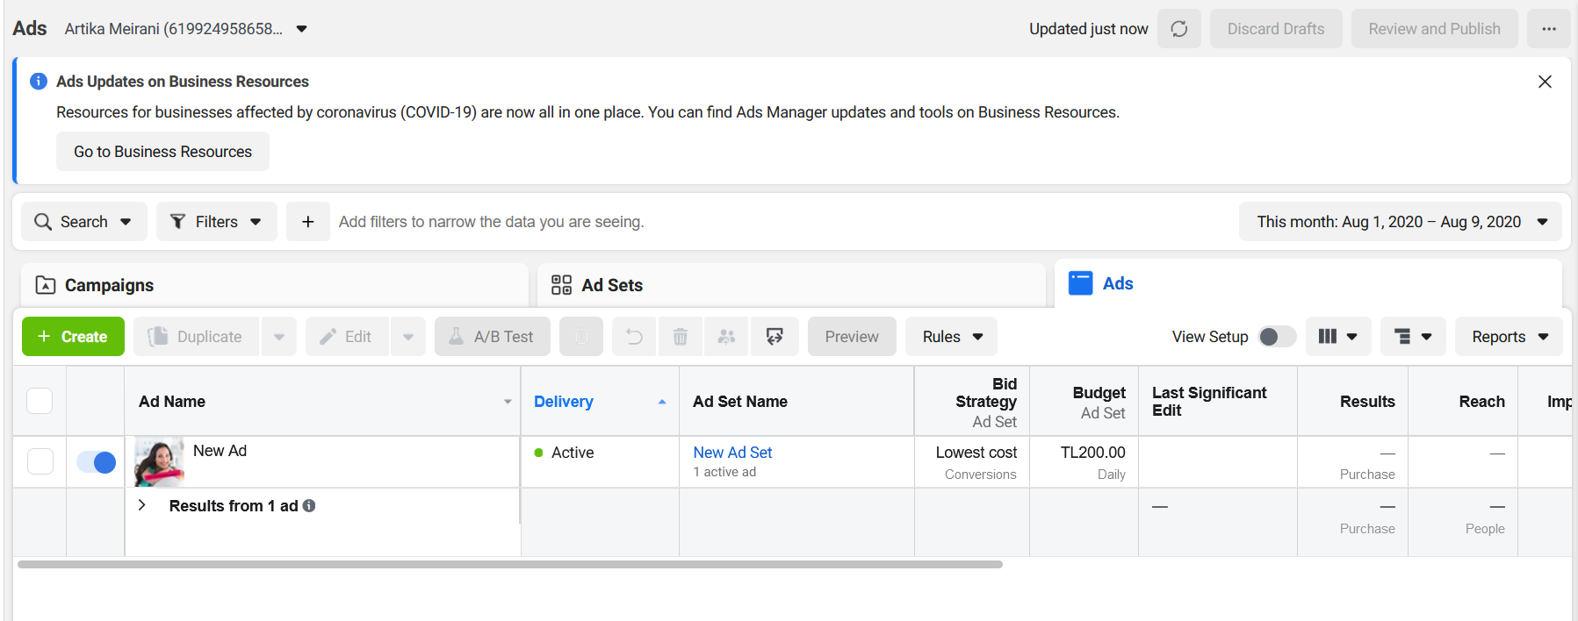This screenshot has width=1578, height=621.
Task: Open the three-dots more options menu
Action: click(x=1548, y=29)
